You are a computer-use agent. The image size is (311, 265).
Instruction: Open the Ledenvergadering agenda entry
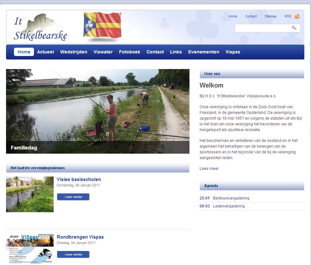[228, 206]
